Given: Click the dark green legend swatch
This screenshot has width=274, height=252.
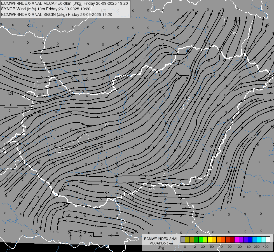Looking at the screenshot, I should 196,239.
